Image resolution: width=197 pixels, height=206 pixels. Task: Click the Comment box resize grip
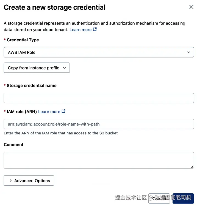192,167
